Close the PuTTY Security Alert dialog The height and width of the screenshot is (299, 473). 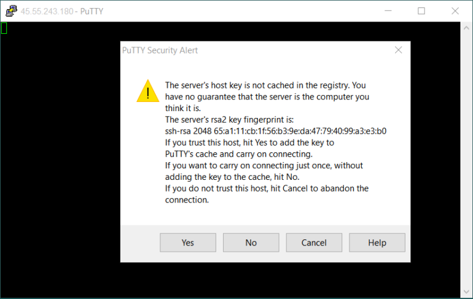coord(398,50)
